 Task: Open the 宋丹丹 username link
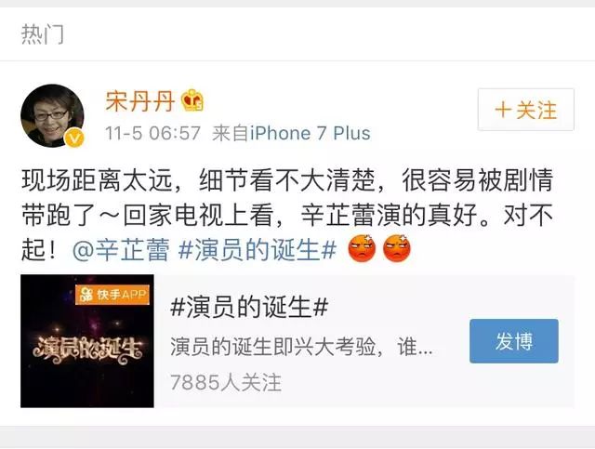(x=140, y=101)
